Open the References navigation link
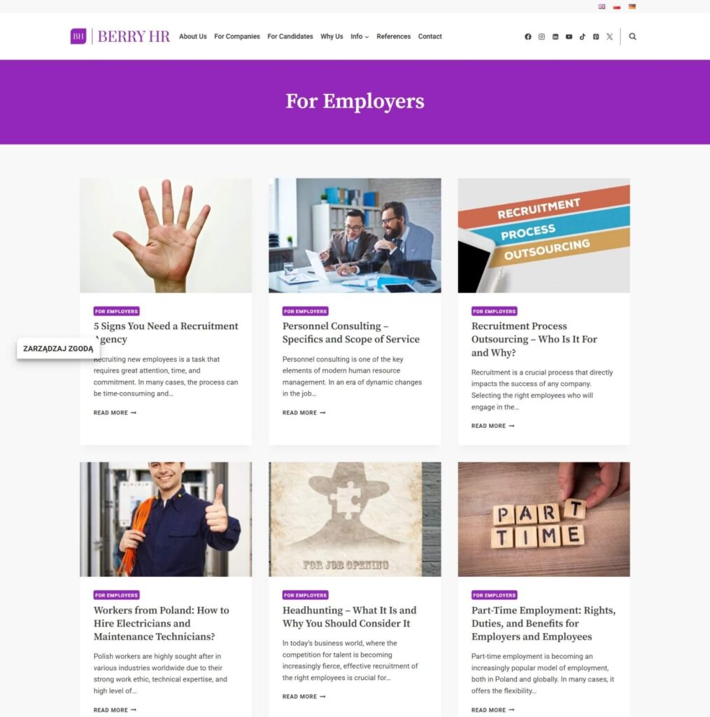 click(x=393, y=36)
